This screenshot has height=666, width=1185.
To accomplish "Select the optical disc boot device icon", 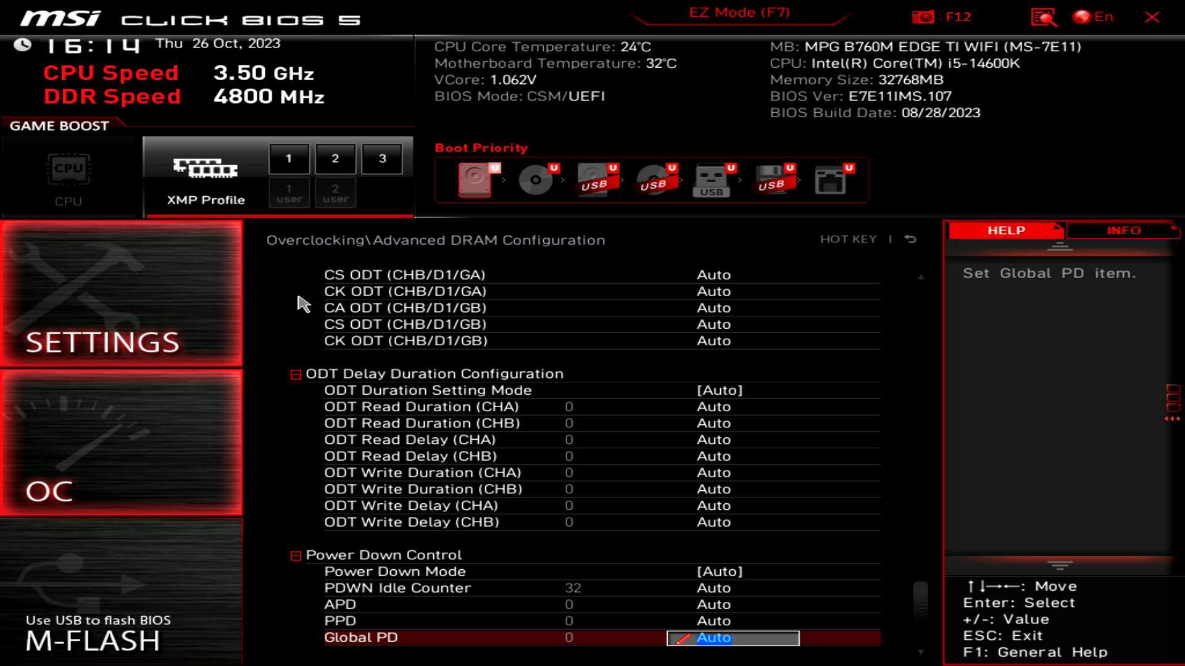I will click(x=535, y=179).
